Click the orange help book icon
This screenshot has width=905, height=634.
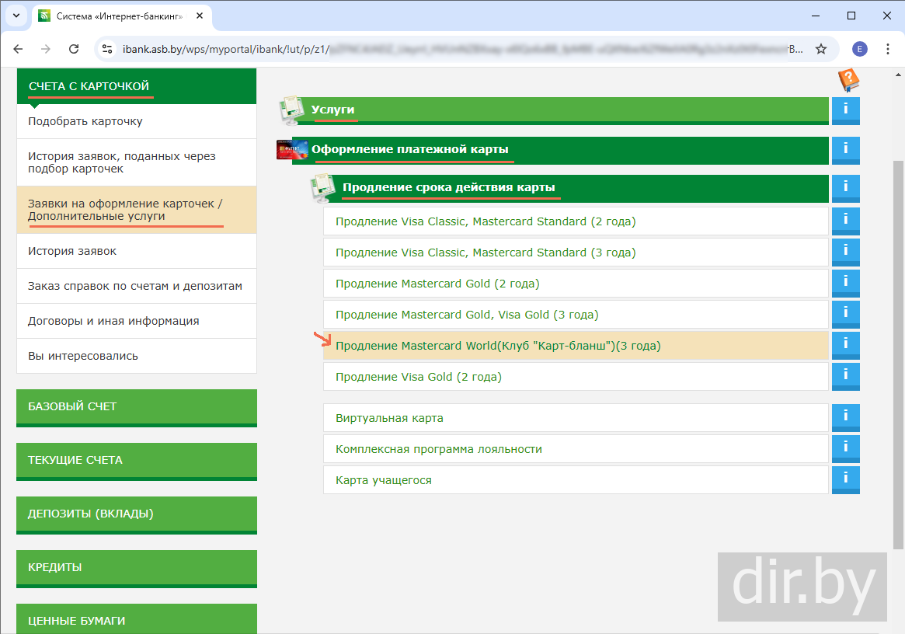848,80
